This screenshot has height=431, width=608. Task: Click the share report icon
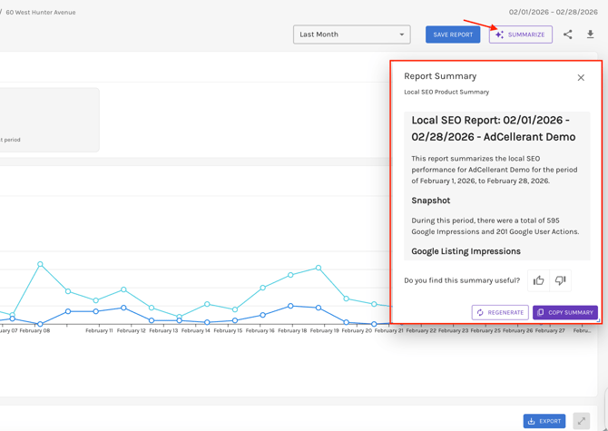pyautogui.click(x=568, y=34)
